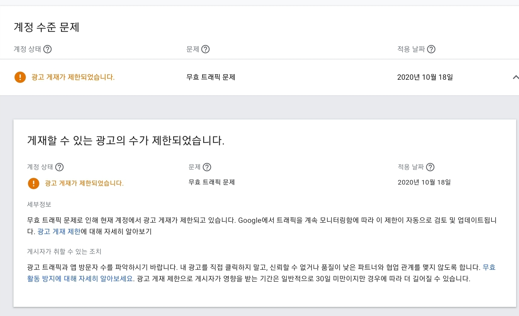This screenshot has width=519, height=316.
Task: Click 세부정보 section label
Action: tap(39, 204)
